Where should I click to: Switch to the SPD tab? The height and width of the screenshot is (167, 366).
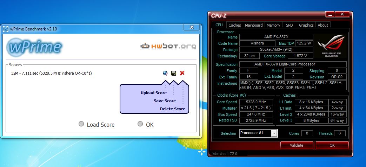pos(289,25)
